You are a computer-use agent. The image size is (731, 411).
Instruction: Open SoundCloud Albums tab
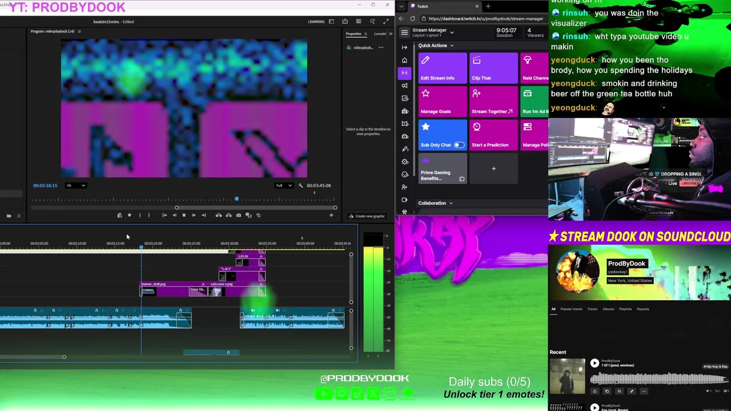(x=608, y=309)
